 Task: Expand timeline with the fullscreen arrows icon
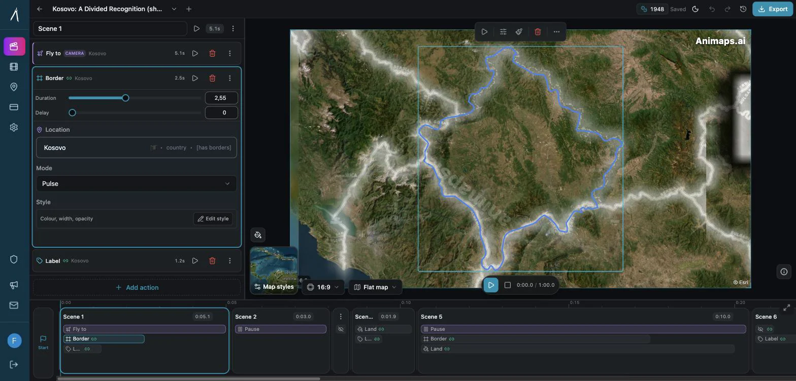coord(787,308)
